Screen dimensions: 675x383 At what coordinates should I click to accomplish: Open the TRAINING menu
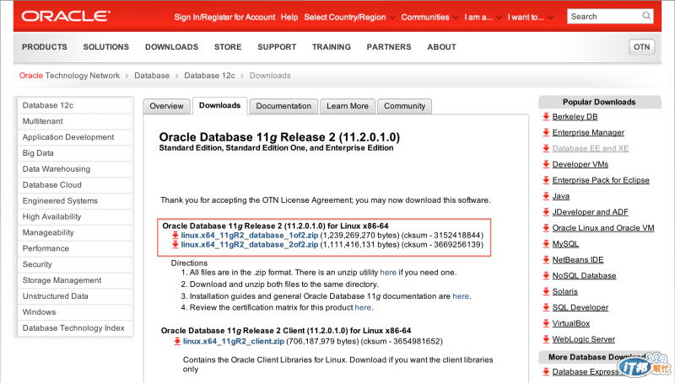coord(332,47)
